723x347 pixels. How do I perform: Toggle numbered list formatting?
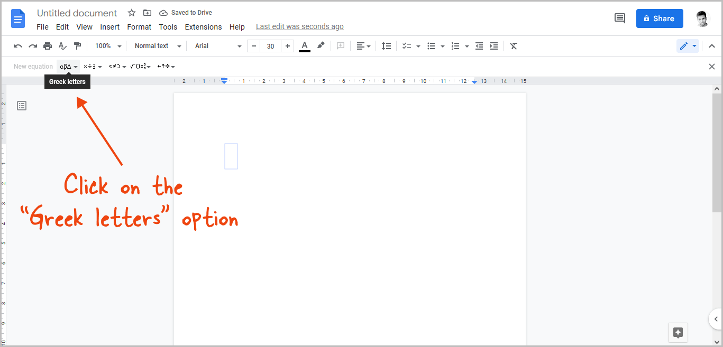coord(456,46)
